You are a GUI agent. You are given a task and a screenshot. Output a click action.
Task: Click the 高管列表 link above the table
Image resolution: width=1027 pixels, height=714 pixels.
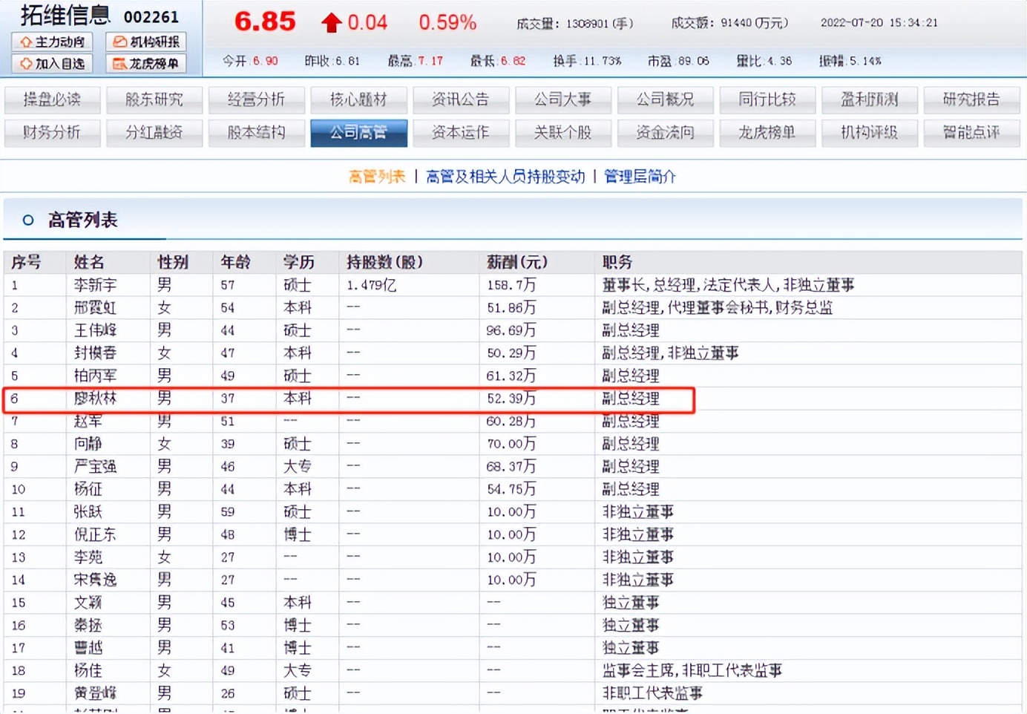376,177
